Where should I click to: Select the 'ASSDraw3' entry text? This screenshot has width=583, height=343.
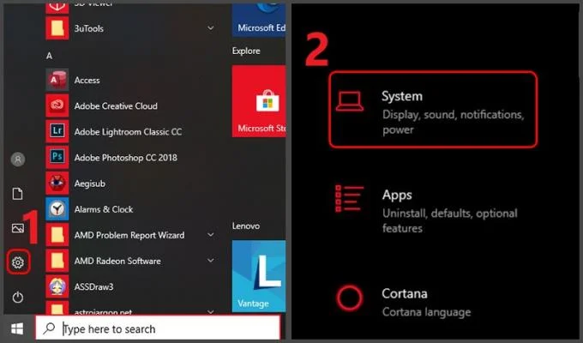93,286
